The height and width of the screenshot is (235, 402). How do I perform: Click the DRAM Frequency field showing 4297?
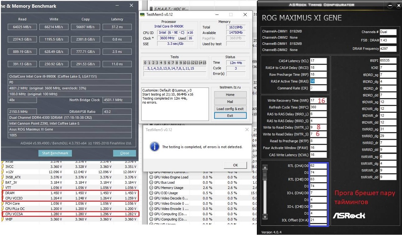pyautogui.click(x=388, y=49)
